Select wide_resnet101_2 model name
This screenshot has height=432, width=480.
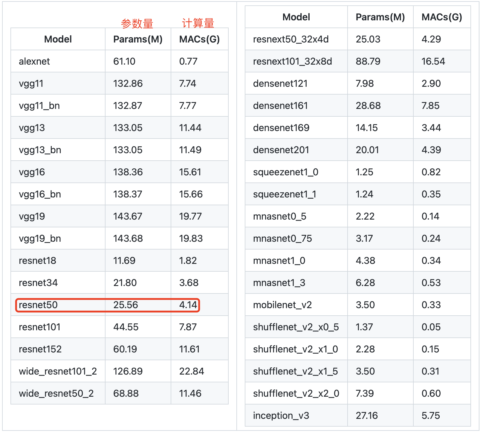pyautogui.click(x=58, y=371)
